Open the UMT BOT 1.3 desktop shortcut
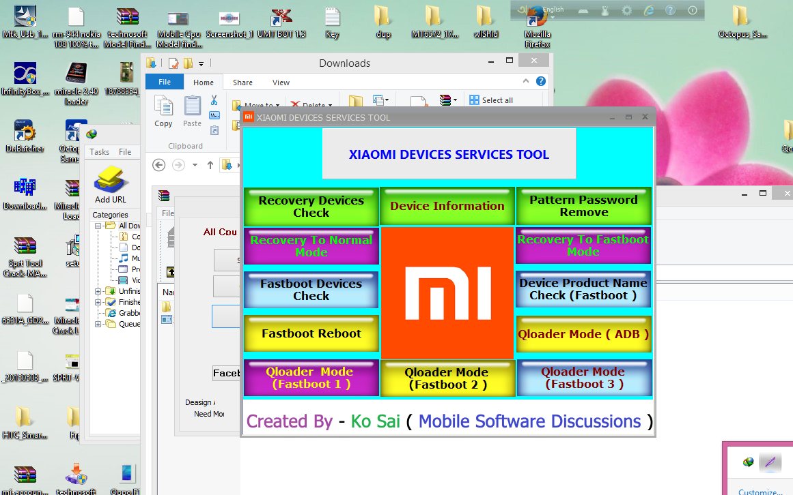 [x=281, y=23]
